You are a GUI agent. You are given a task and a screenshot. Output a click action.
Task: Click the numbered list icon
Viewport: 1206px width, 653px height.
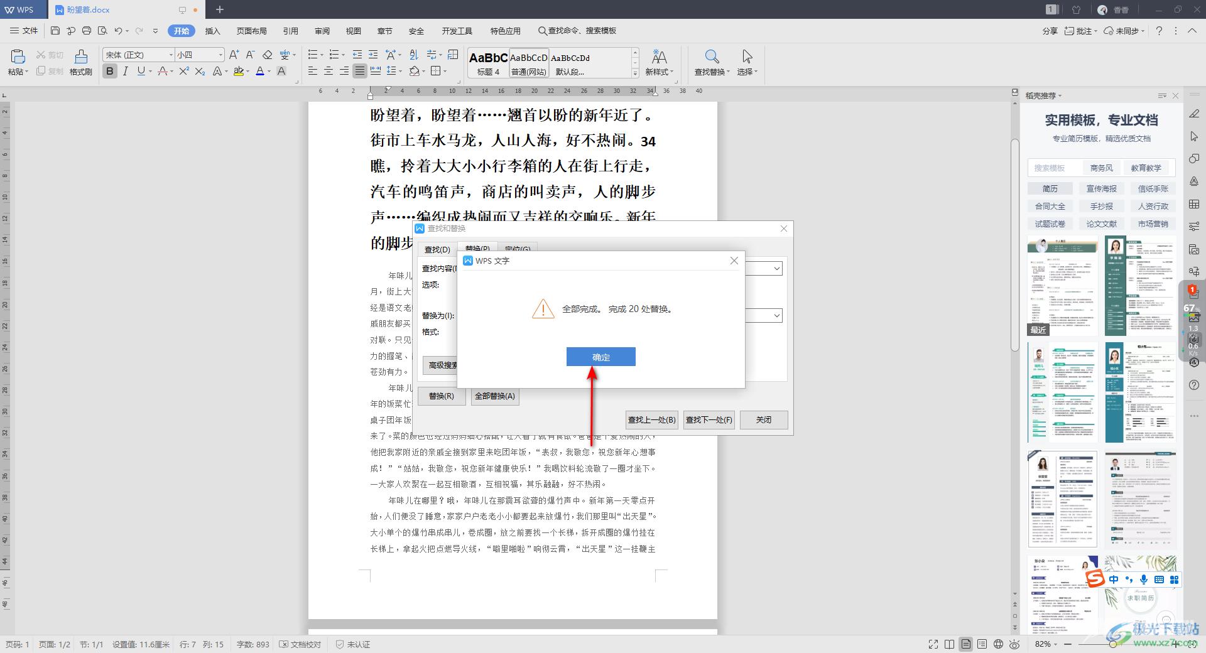tap(334, 55)
